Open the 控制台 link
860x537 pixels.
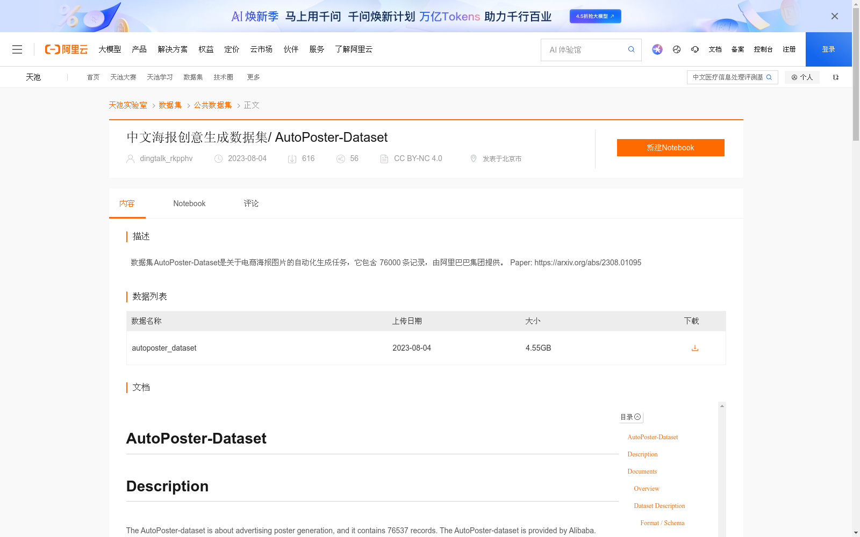point(763,49)
